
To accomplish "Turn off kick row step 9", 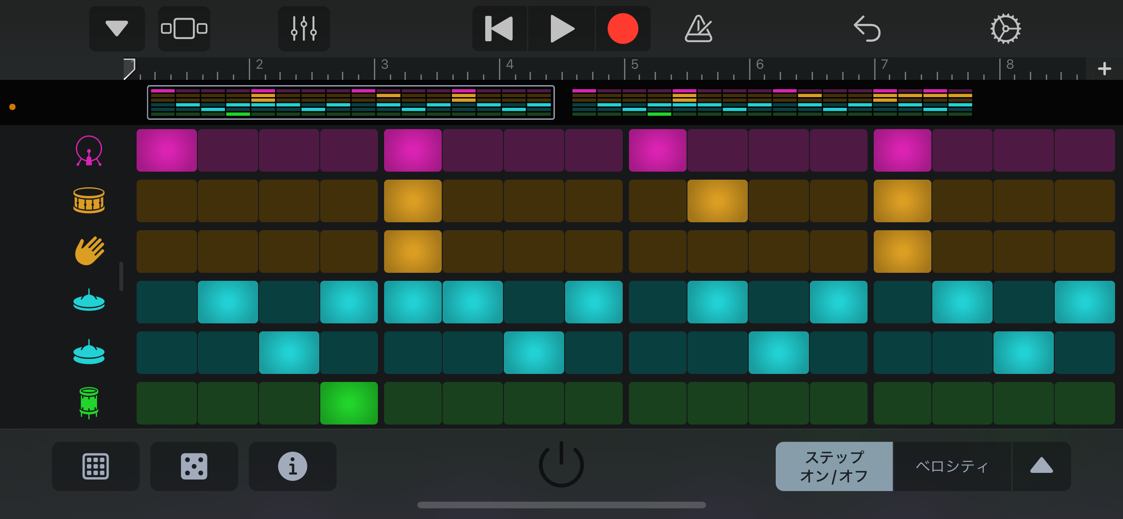I will coord(658,150).
